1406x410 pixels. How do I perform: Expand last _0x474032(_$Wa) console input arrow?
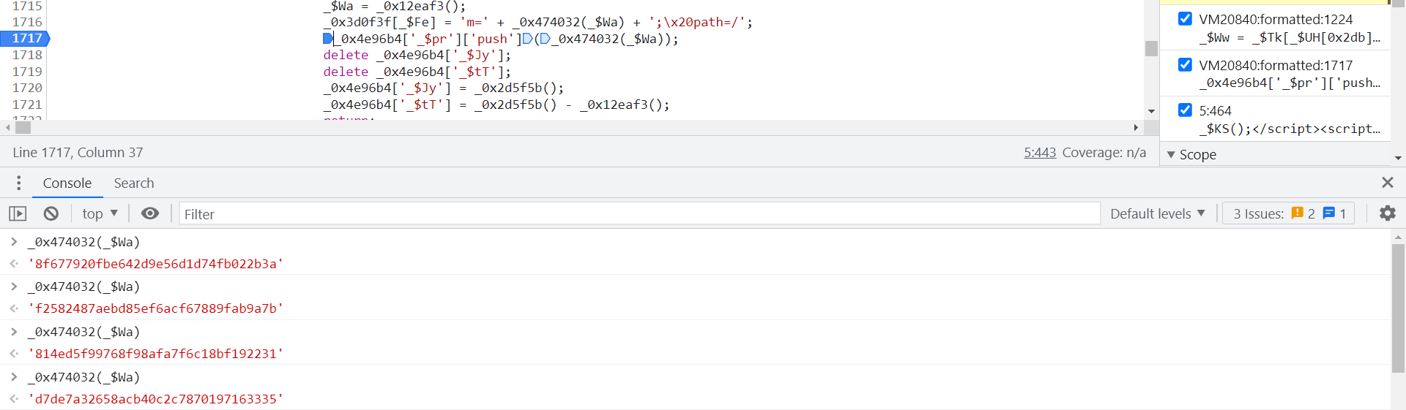click(x=14, y=377)
